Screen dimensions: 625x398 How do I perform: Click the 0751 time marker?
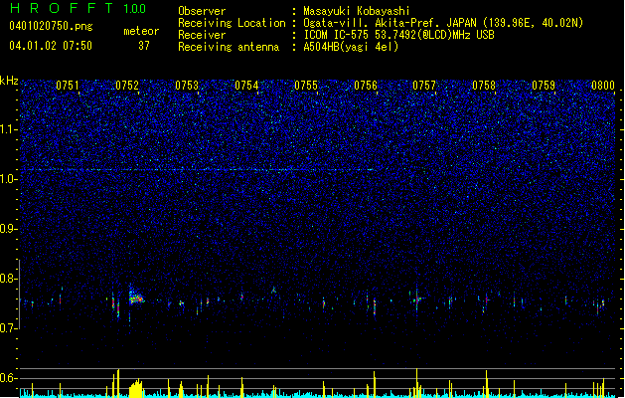[68, 86]
